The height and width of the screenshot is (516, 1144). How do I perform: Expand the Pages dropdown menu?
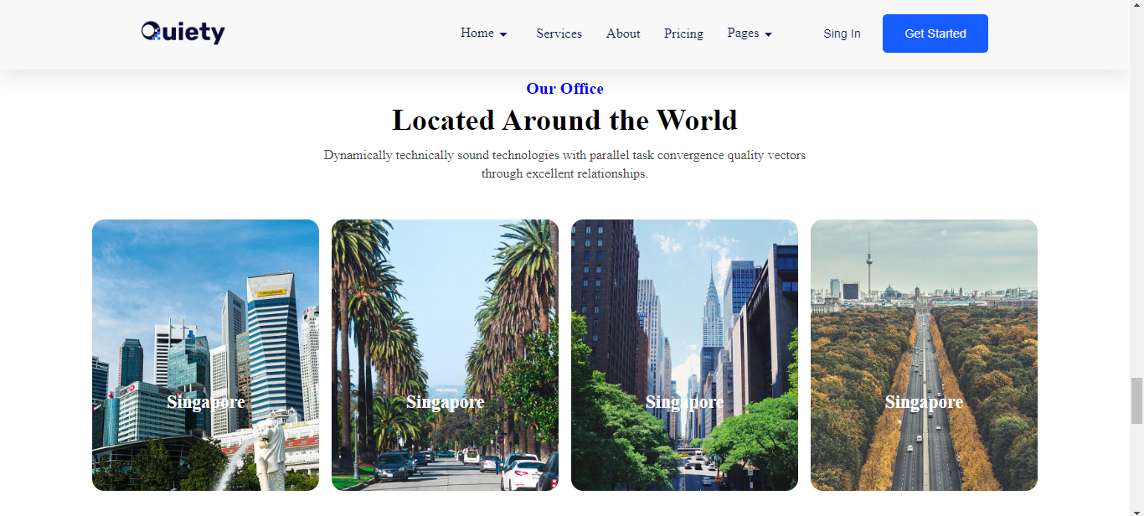(750, 34)
